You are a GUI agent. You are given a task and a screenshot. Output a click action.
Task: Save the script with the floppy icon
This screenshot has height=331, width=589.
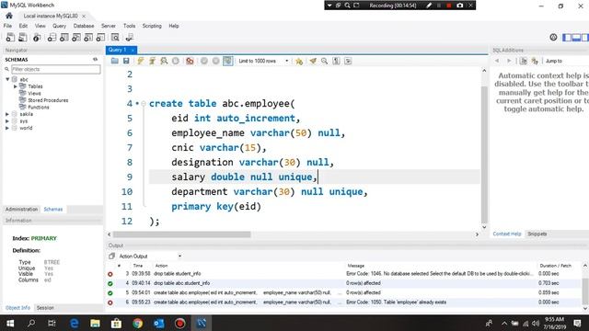coord(126,61)
